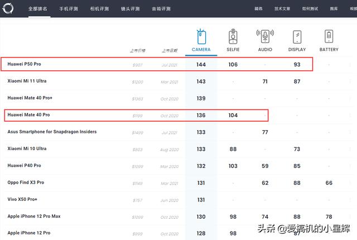Click Xiaomi Mi 11 Ultra audio score 71

[265, 81]
